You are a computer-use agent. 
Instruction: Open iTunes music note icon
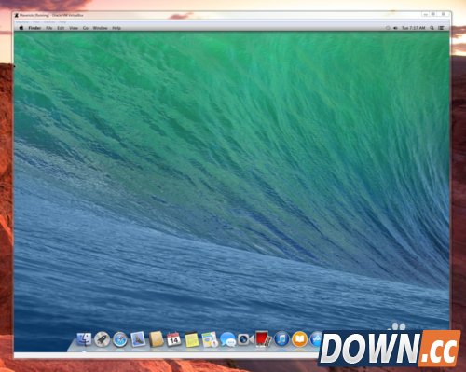click(x=281, y=339)
